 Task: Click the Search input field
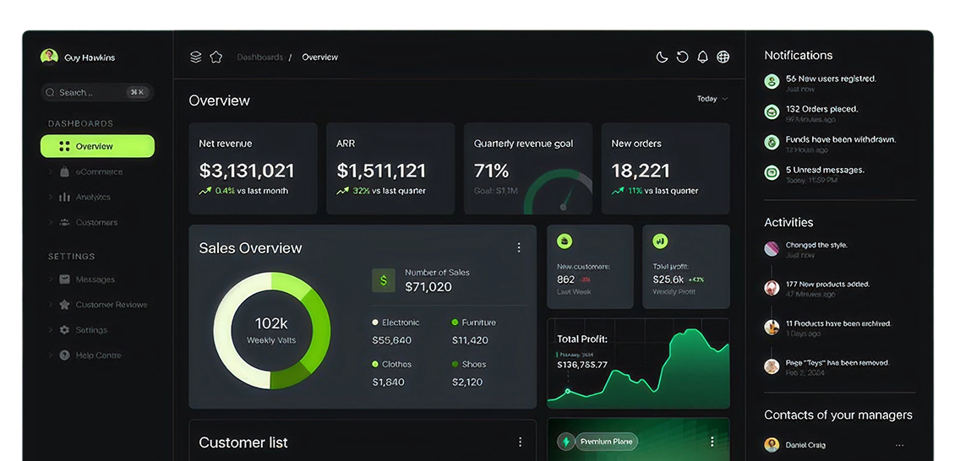click(x=97, y=92)
